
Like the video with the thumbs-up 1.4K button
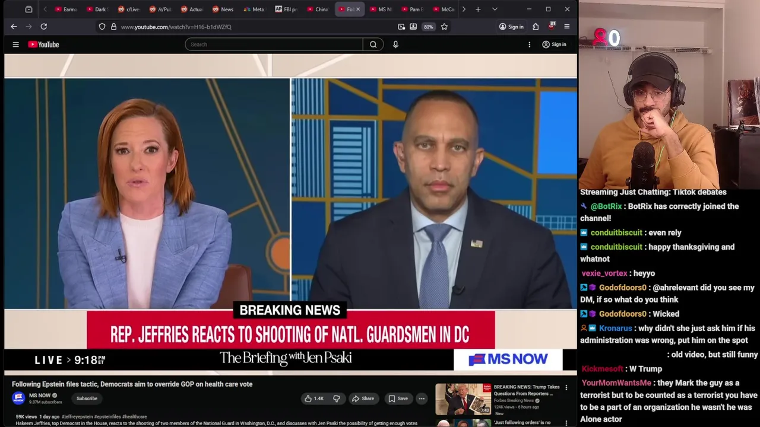[313, 399]
